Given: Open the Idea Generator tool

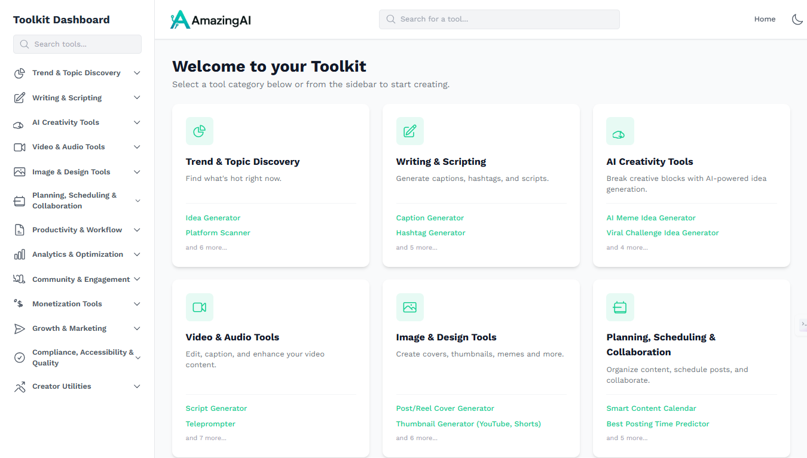Looking at the screenshot, I should [x=213, y=217].
